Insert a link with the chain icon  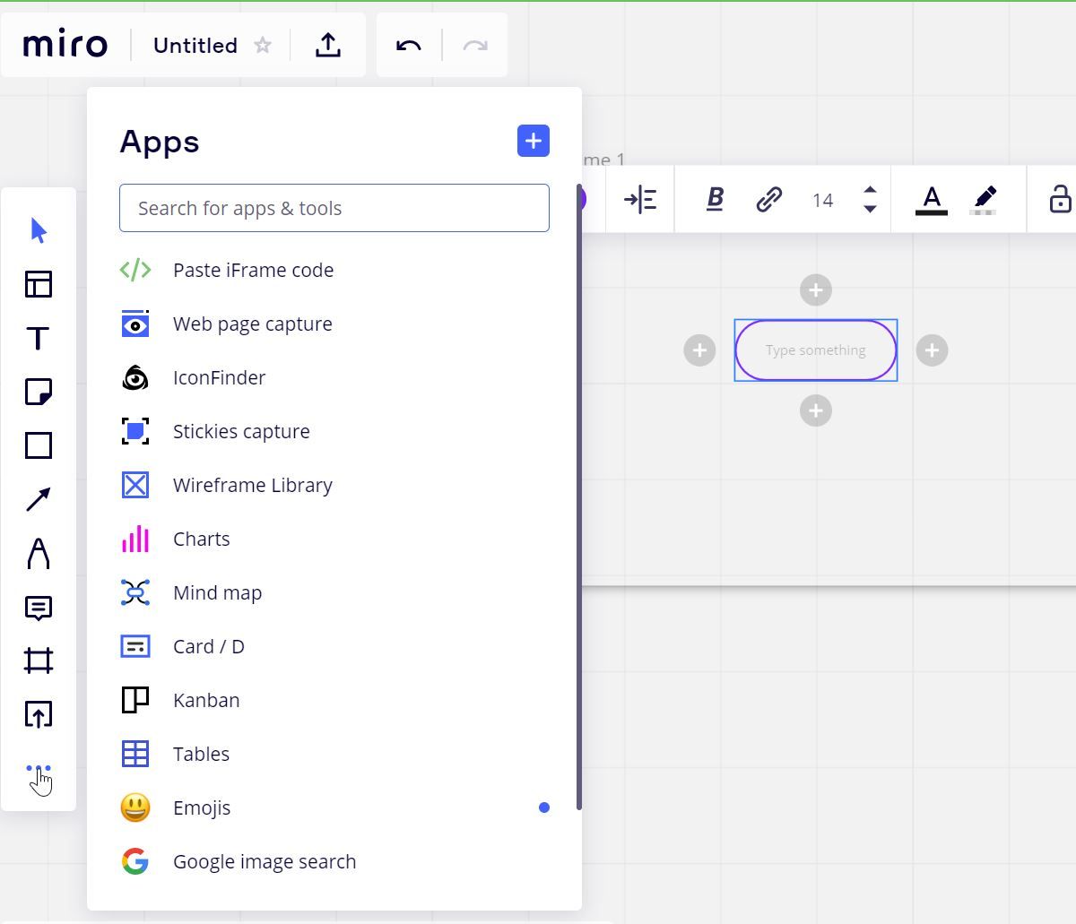tap(768, 199)
